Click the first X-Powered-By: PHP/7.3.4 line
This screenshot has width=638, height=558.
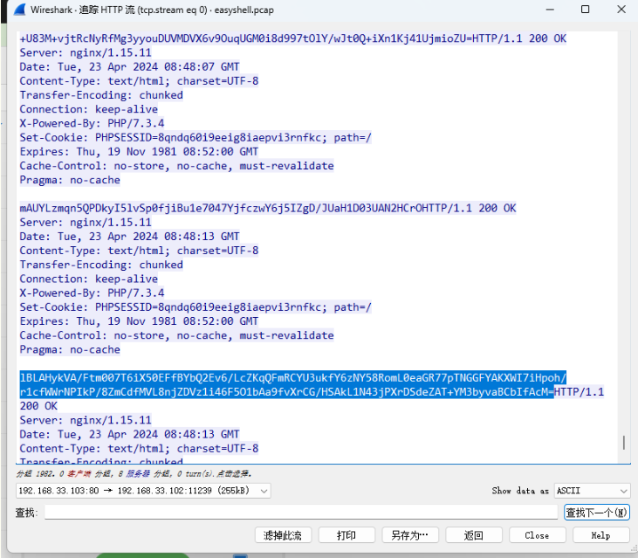[x=93, y=123]
